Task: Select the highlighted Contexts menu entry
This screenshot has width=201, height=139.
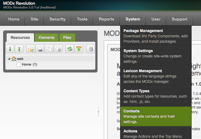Action: coord(156,116)
